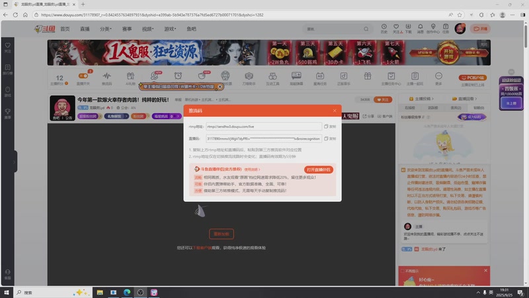The image size is (529, 298).
Task: Go to 直播 in the navigation
Action: (x=85, y=29)
